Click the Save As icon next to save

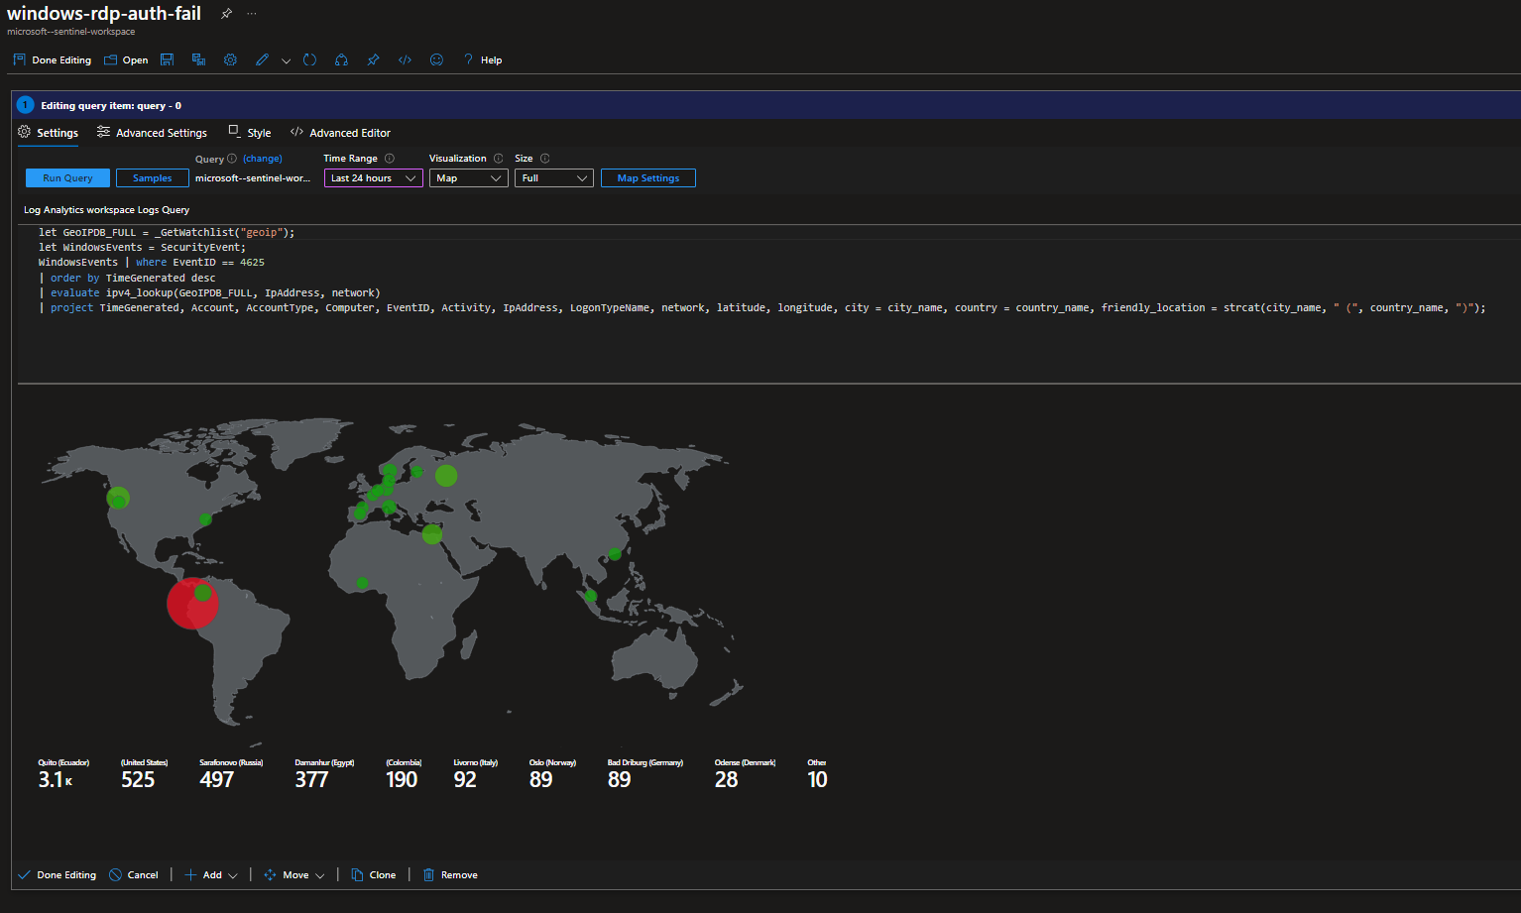click(x=197, y=59)
